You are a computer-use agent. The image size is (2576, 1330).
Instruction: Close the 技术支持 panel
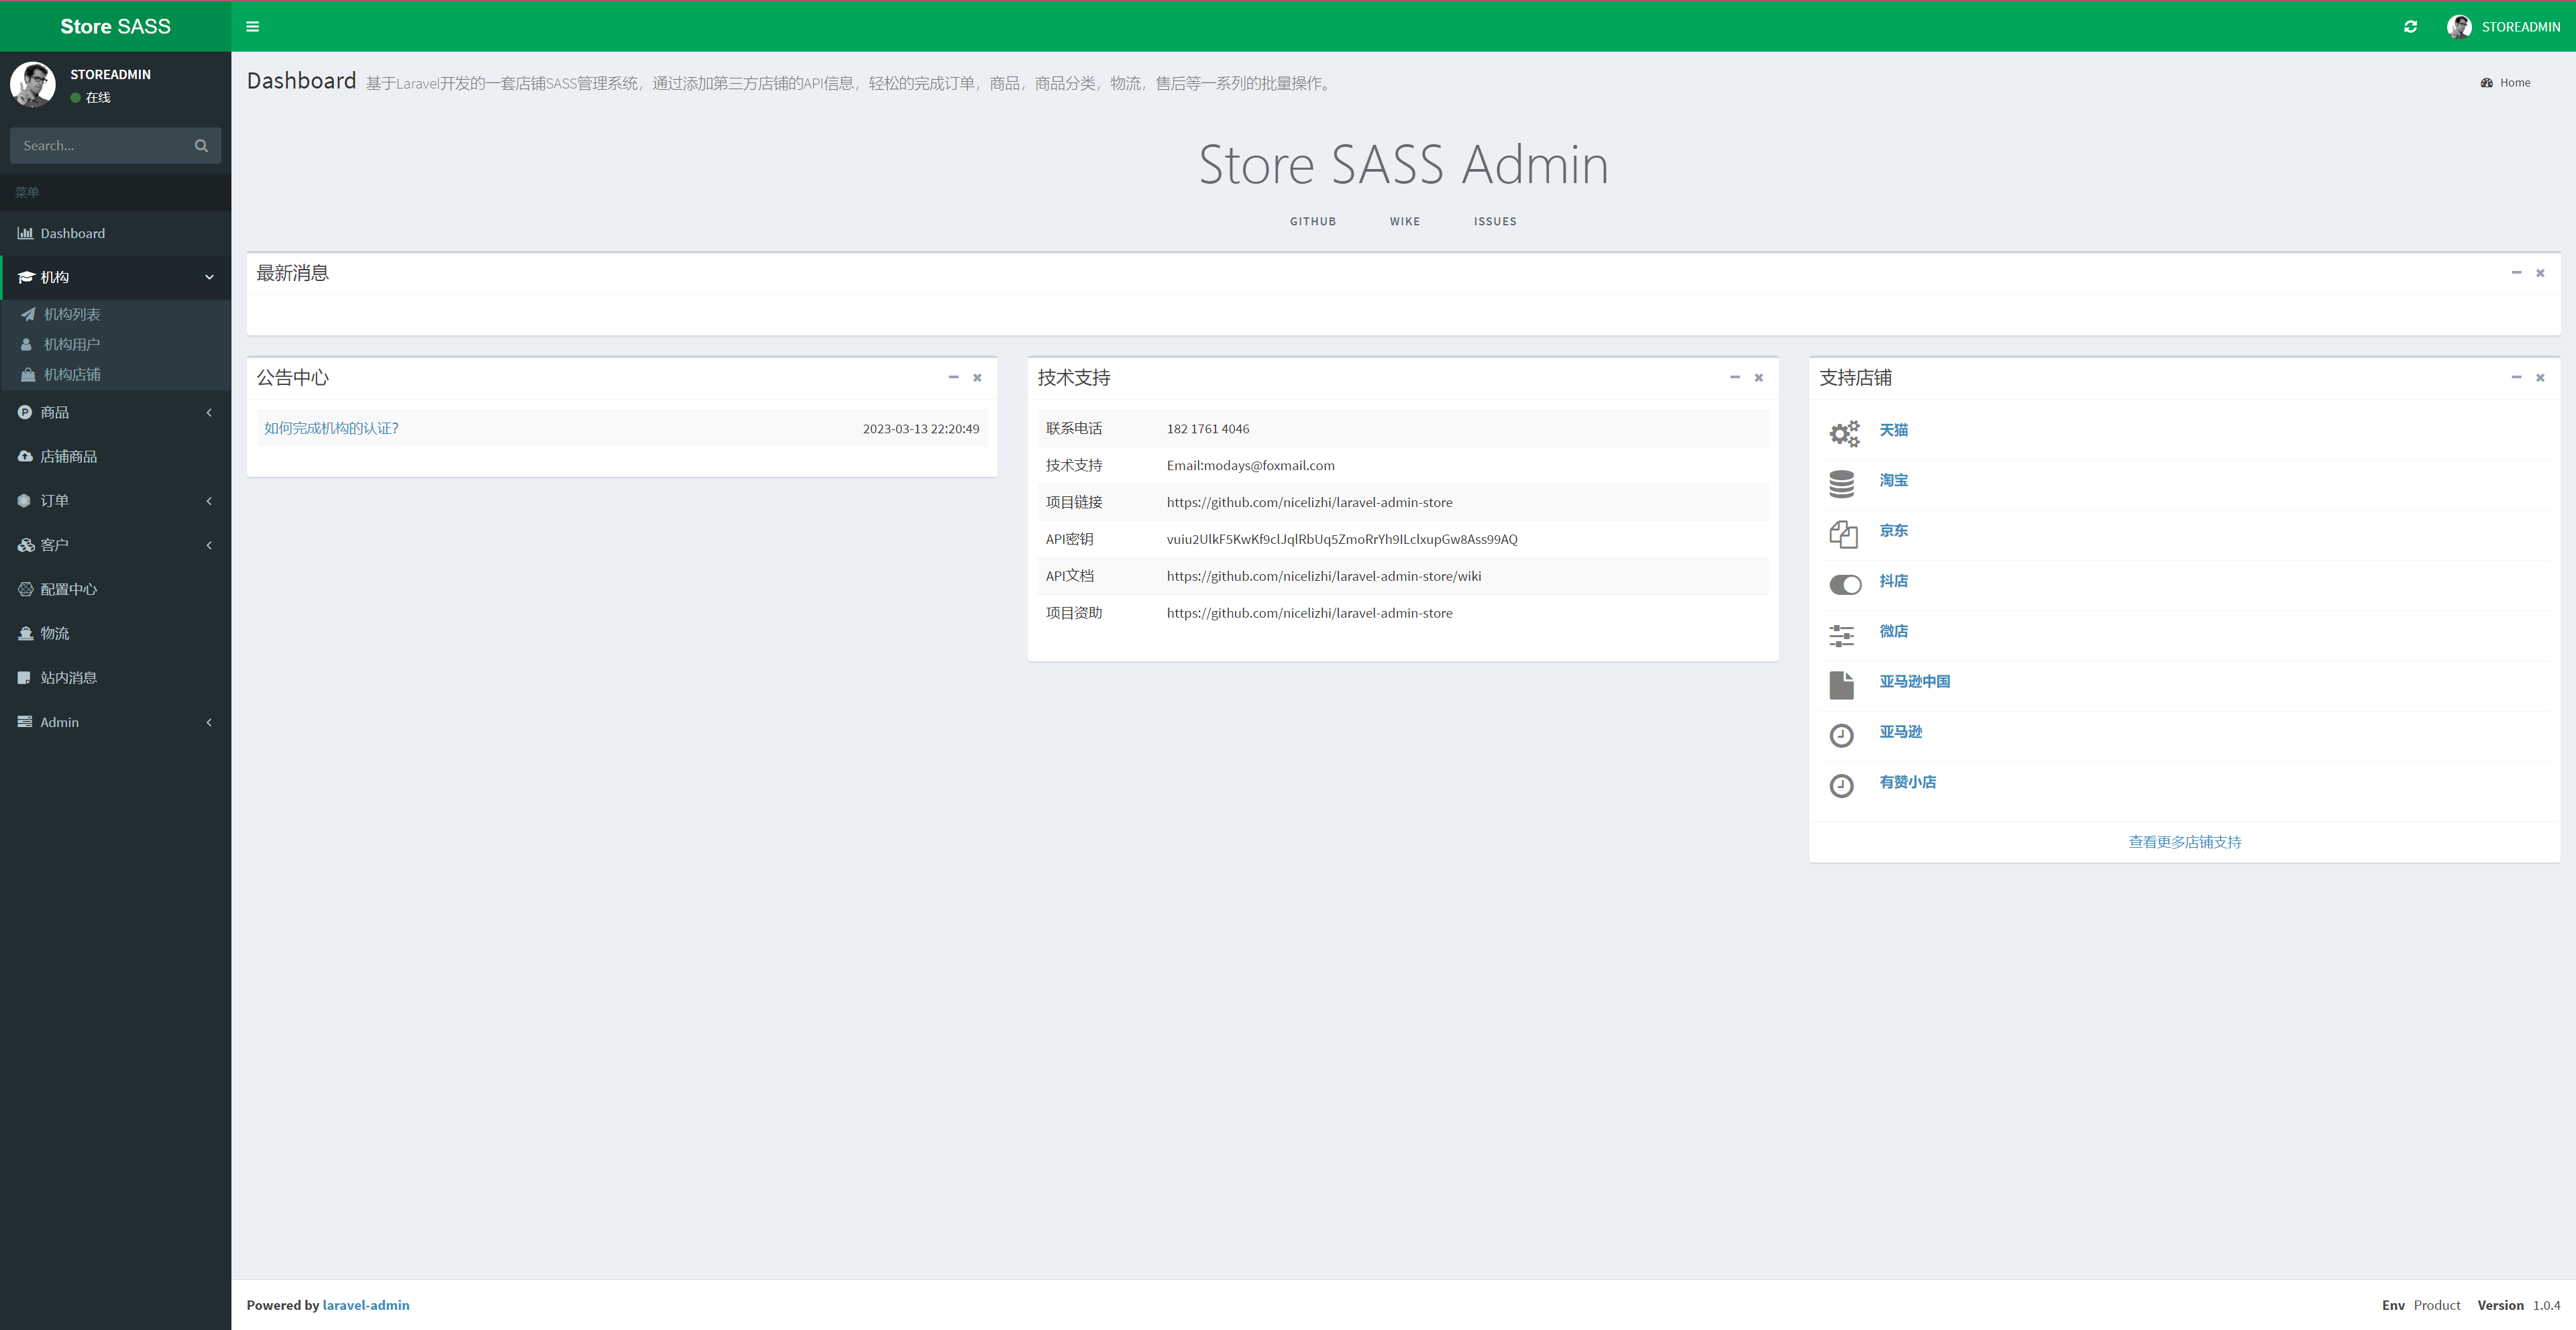1758,377
